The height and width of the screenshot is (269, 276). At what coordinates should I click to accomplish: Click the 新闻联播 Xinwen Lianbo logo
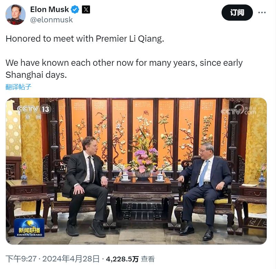[x=29, y=228]
